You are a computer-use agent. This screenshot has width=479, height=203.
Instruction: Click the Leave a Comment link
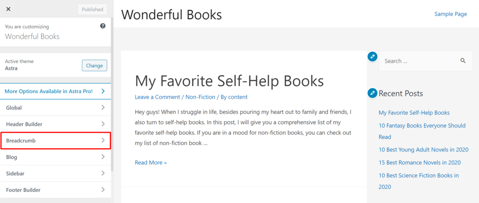(x=157, y=97)
